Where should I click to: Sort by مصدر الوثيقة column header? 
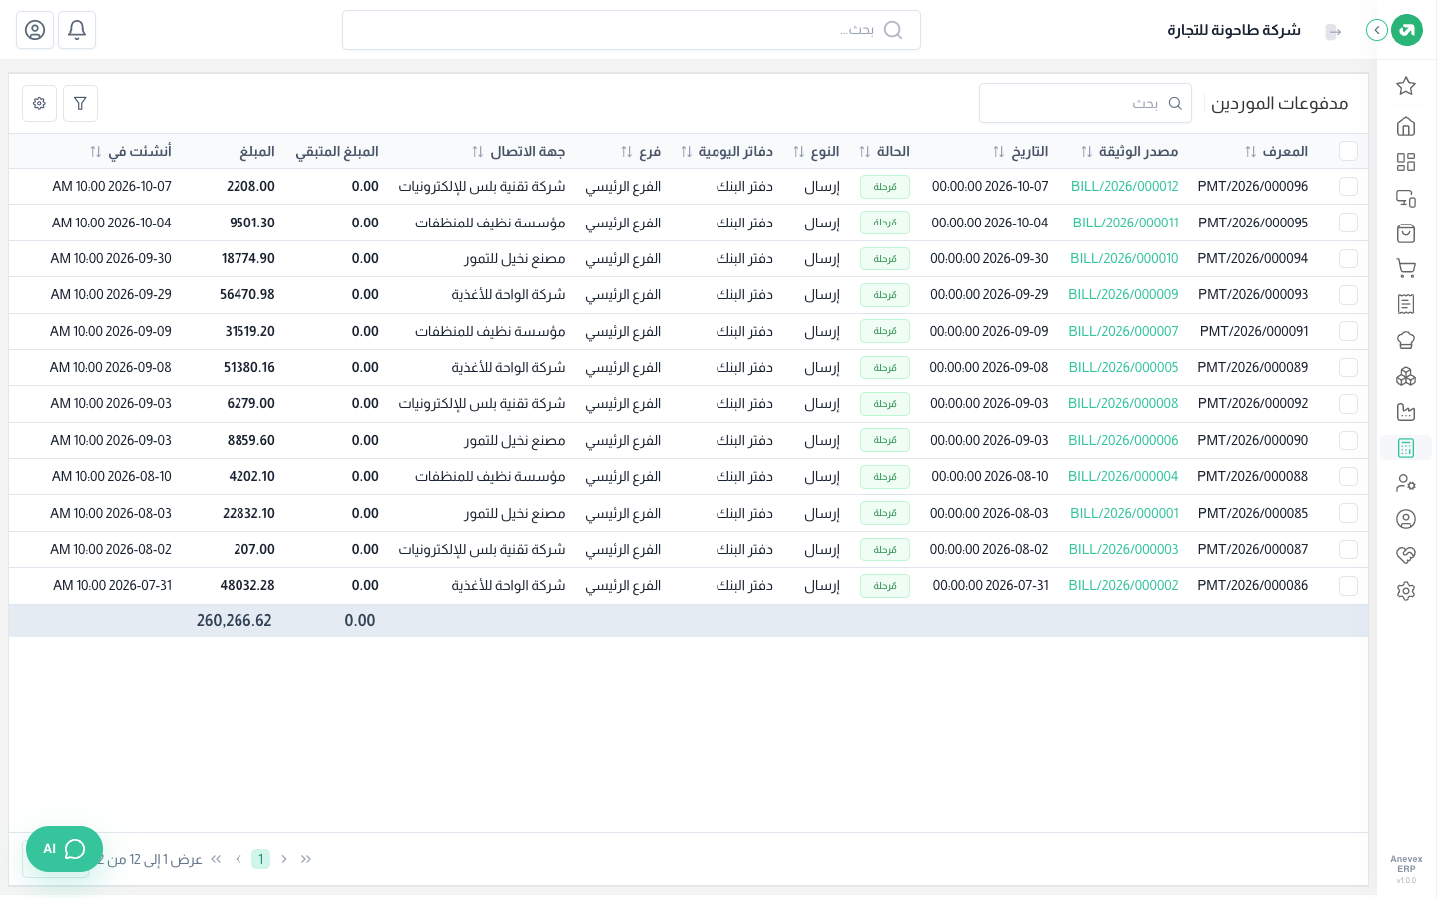1129,151
